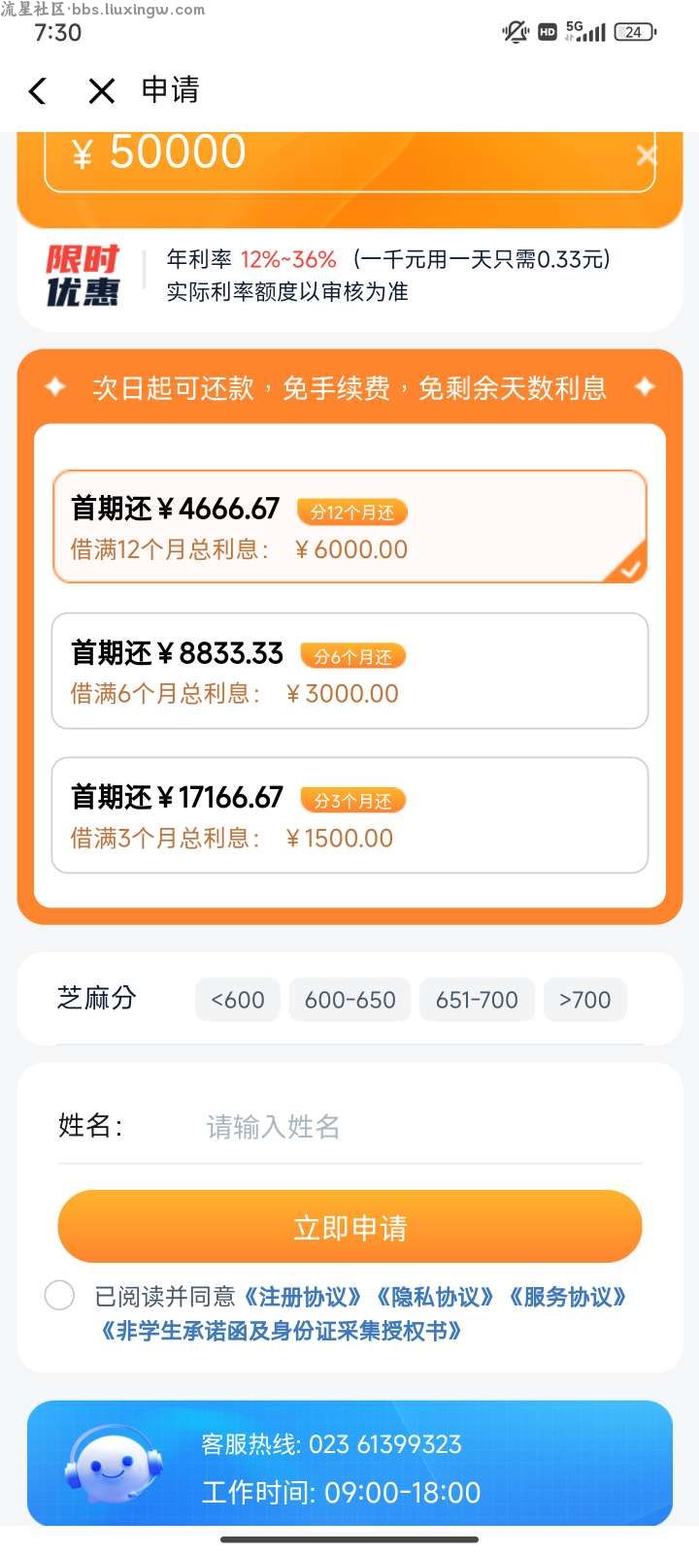This screenshot has width=699, height=1553.
Task: Open the 《隐私协议》 link
Action: pyautogui.click(x=435, y=1297)
